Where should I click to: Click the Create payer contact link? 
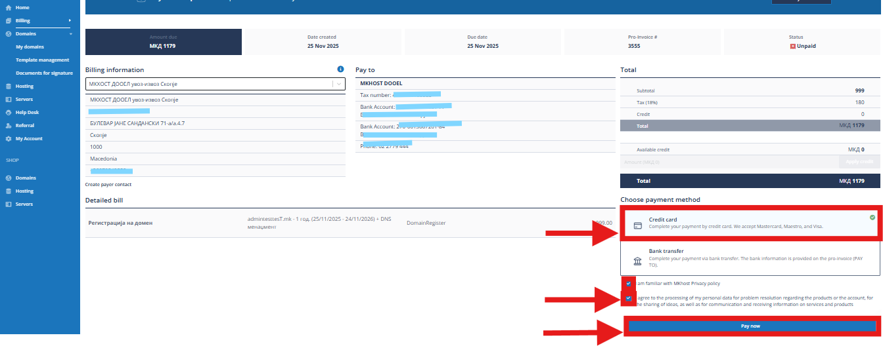[x=108, y=185]
